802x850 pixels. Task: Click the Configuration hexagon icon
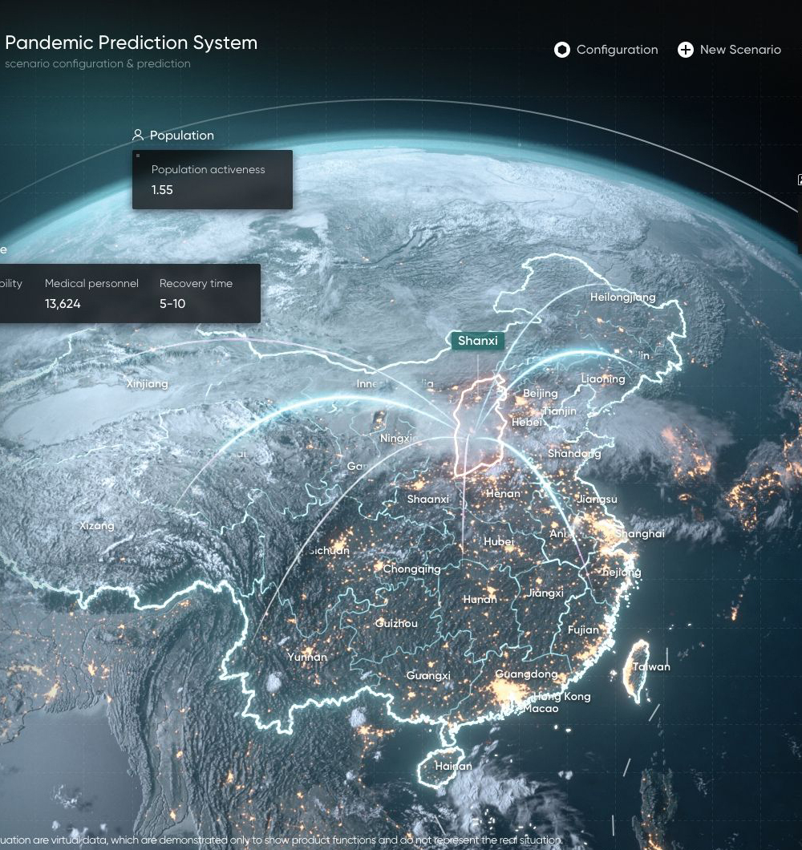[562, 50]
